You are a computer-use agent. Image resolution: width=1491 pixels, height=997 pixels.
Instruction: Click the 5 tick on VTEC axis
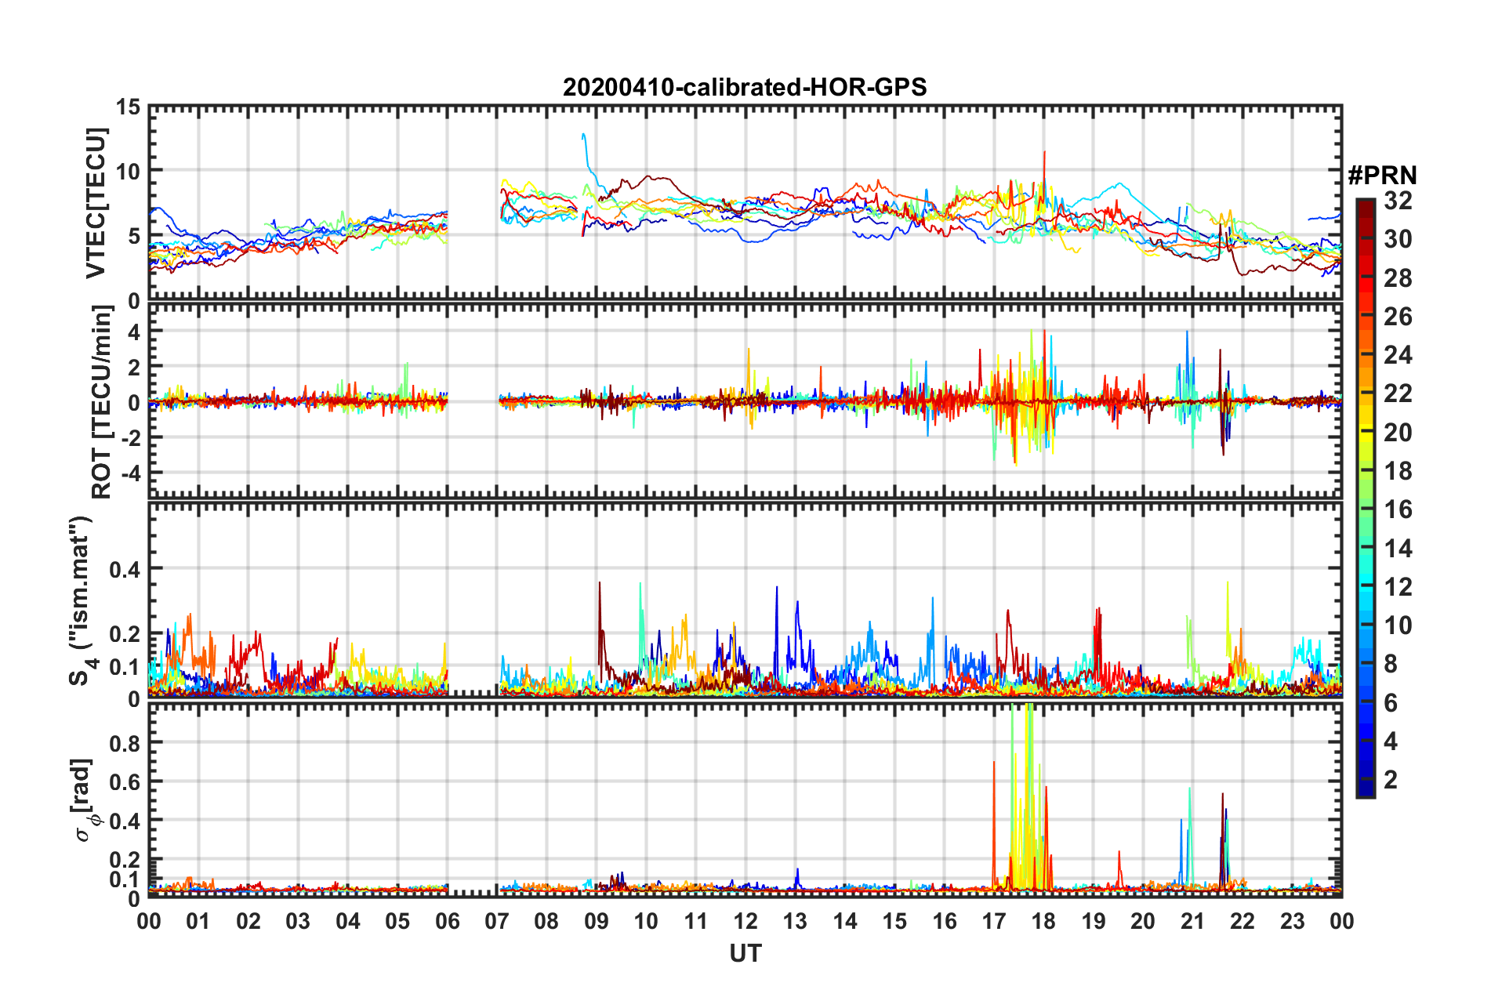134,236
